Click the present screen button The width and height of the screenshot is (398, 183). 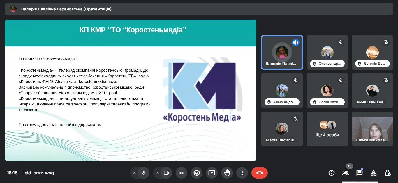point(212,173)
